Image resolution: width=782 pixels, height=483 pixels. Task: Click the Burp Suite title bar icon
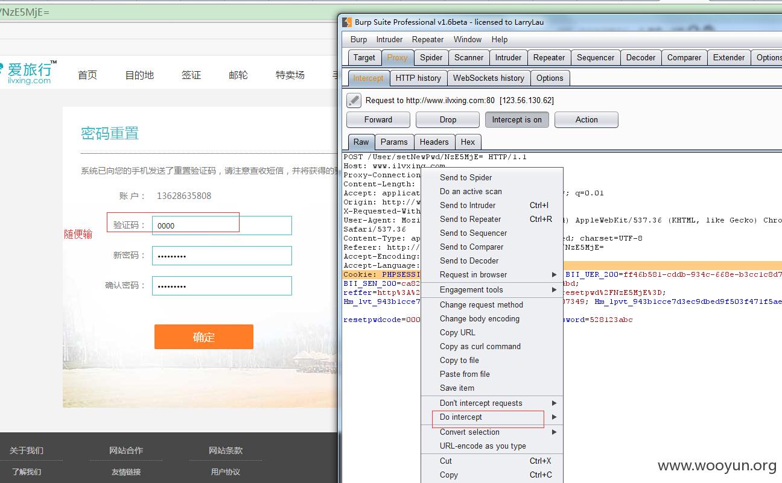coord(347,22)
